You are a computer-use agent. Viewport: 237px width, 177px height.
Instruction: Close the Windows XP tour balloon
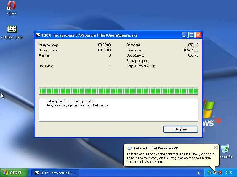215,147
